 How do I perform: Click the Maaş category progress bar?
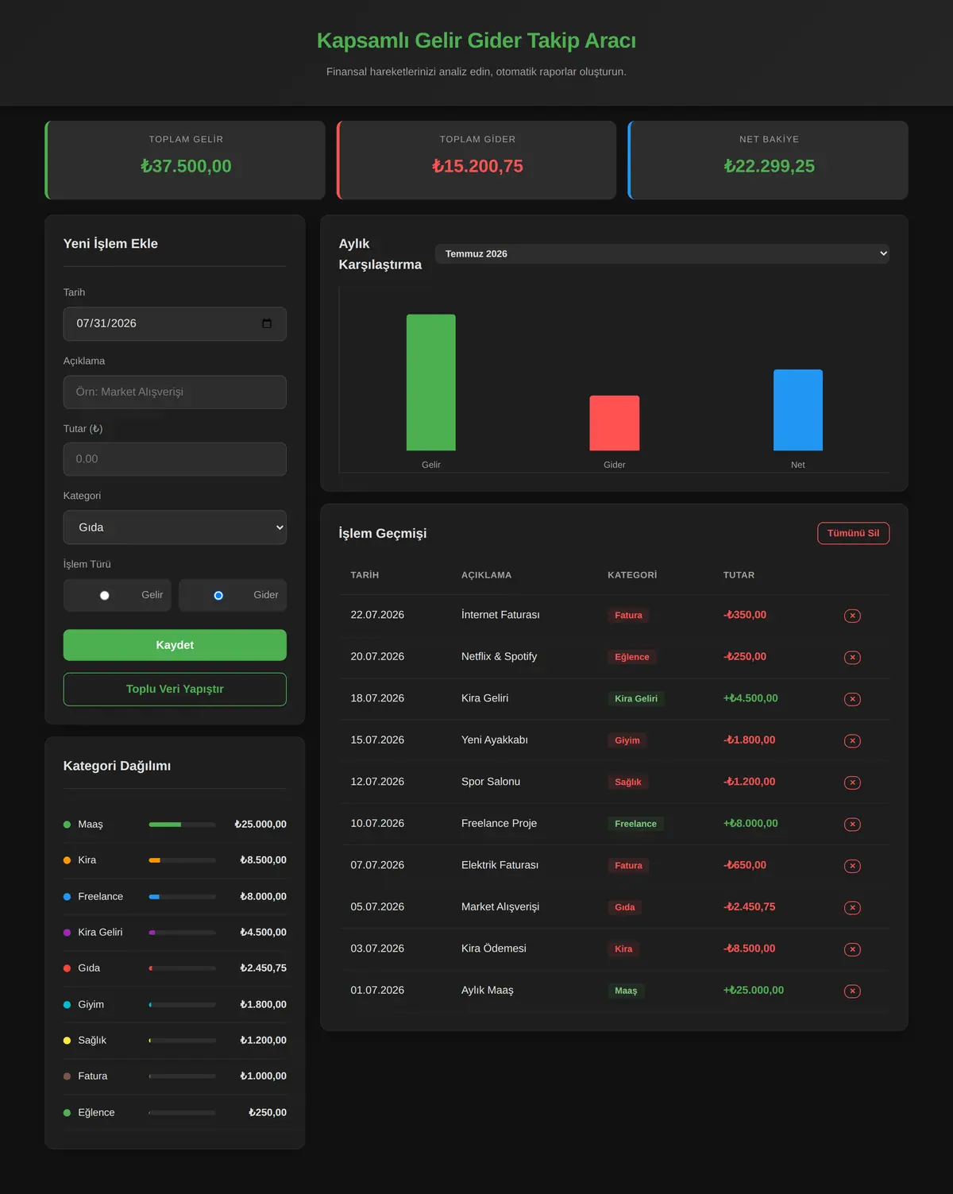coord(182,825)
